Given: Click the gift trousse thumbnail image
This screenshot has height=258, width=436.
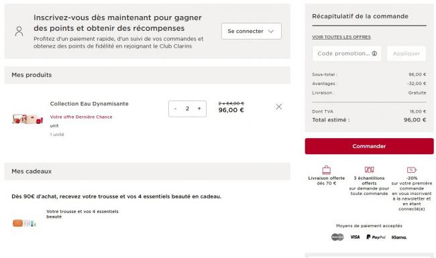Looking at the screenshot, I should pos(24,223).
